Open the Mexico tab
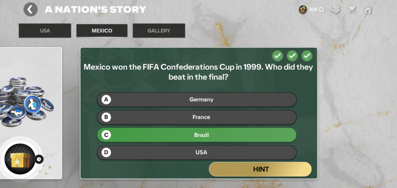 click(x=102, y=31)
